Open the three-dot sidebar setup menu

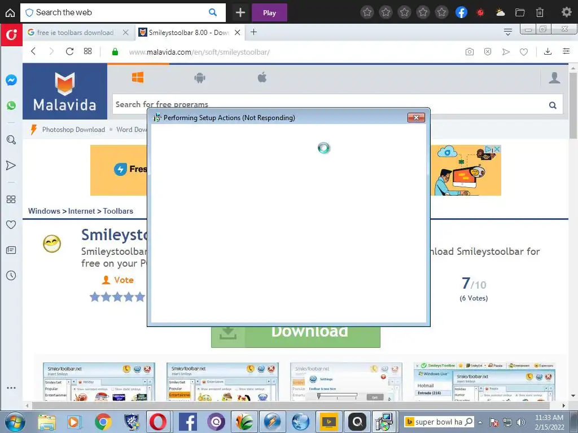(x=11, y=388)
